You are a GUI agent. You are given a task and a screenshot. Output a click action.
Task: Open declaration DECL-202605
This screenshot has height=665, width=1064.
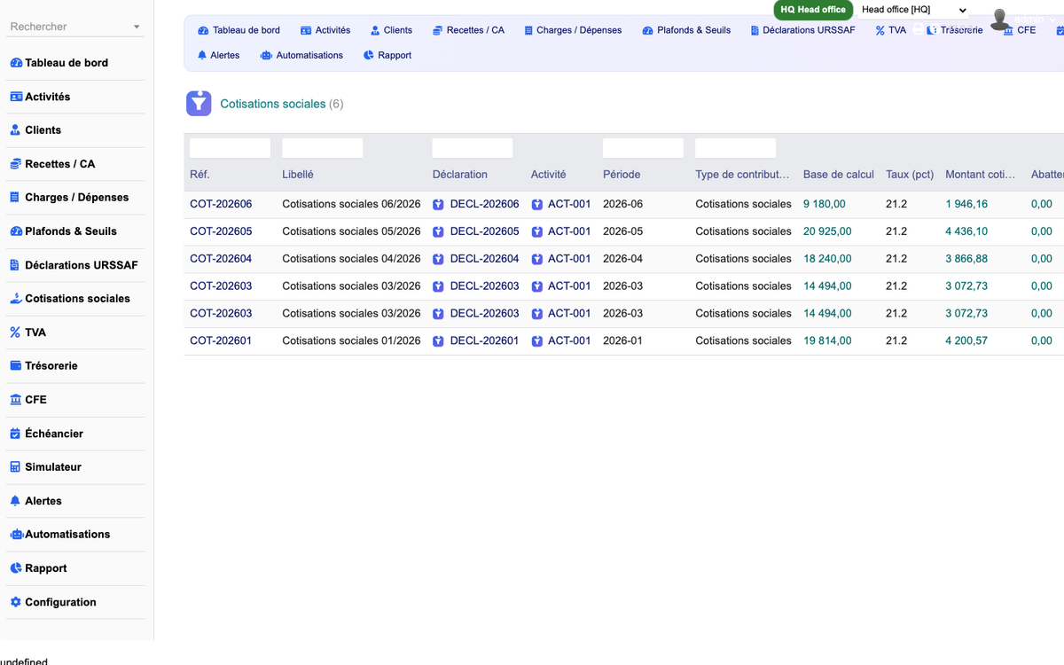click(x=484, y=231)
